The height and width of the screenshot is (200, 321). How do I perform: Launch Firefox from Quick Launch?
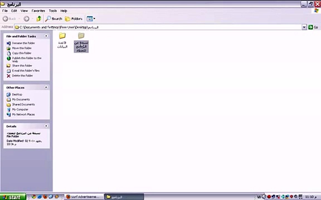tap(45, 197)
